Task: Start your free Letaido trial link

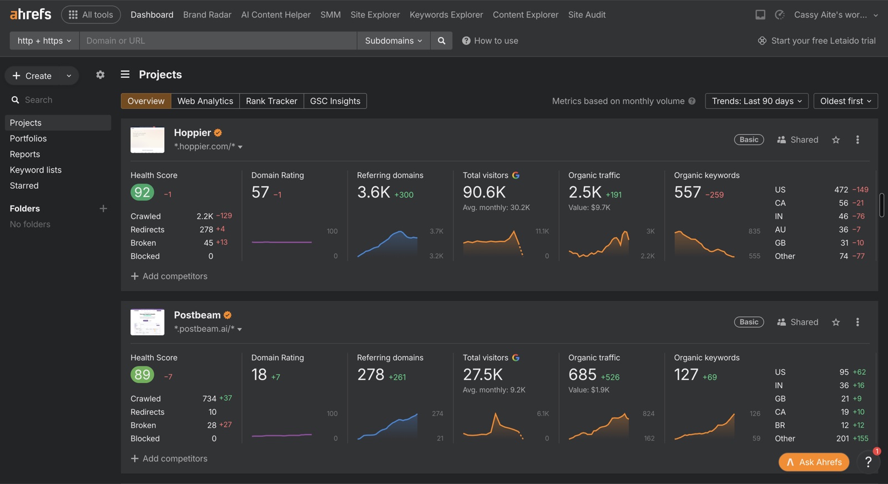Action: point(816,41)
